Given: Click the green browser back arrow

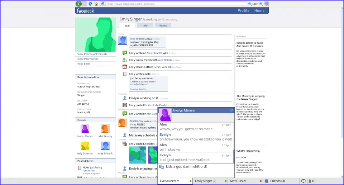Looking at the screenshot, I should (x=79, y=4).
